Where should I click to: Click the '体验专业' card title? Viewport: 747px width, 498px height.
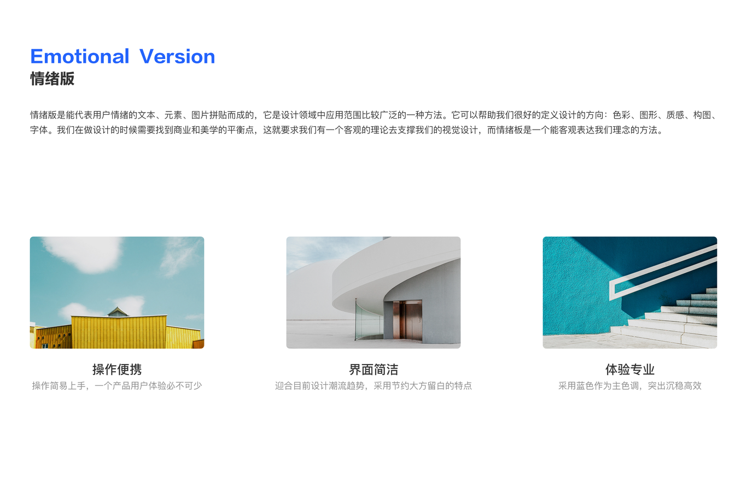tap(630, 370)
